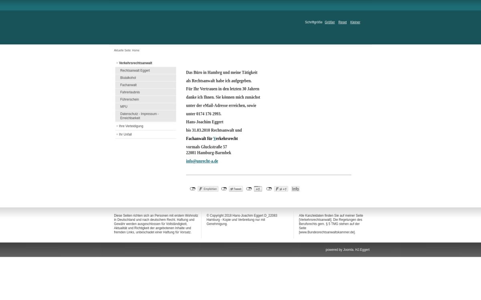Viewport: 481px width, 300px height.
Task: Click the Twitter Tweet button
Action: 236,189
